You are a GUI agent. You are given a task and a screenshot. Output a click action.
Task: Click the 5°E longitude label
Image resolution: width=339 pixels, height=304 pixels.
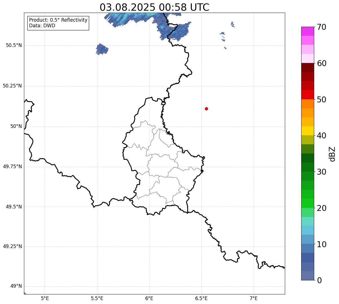coord(45,298)
